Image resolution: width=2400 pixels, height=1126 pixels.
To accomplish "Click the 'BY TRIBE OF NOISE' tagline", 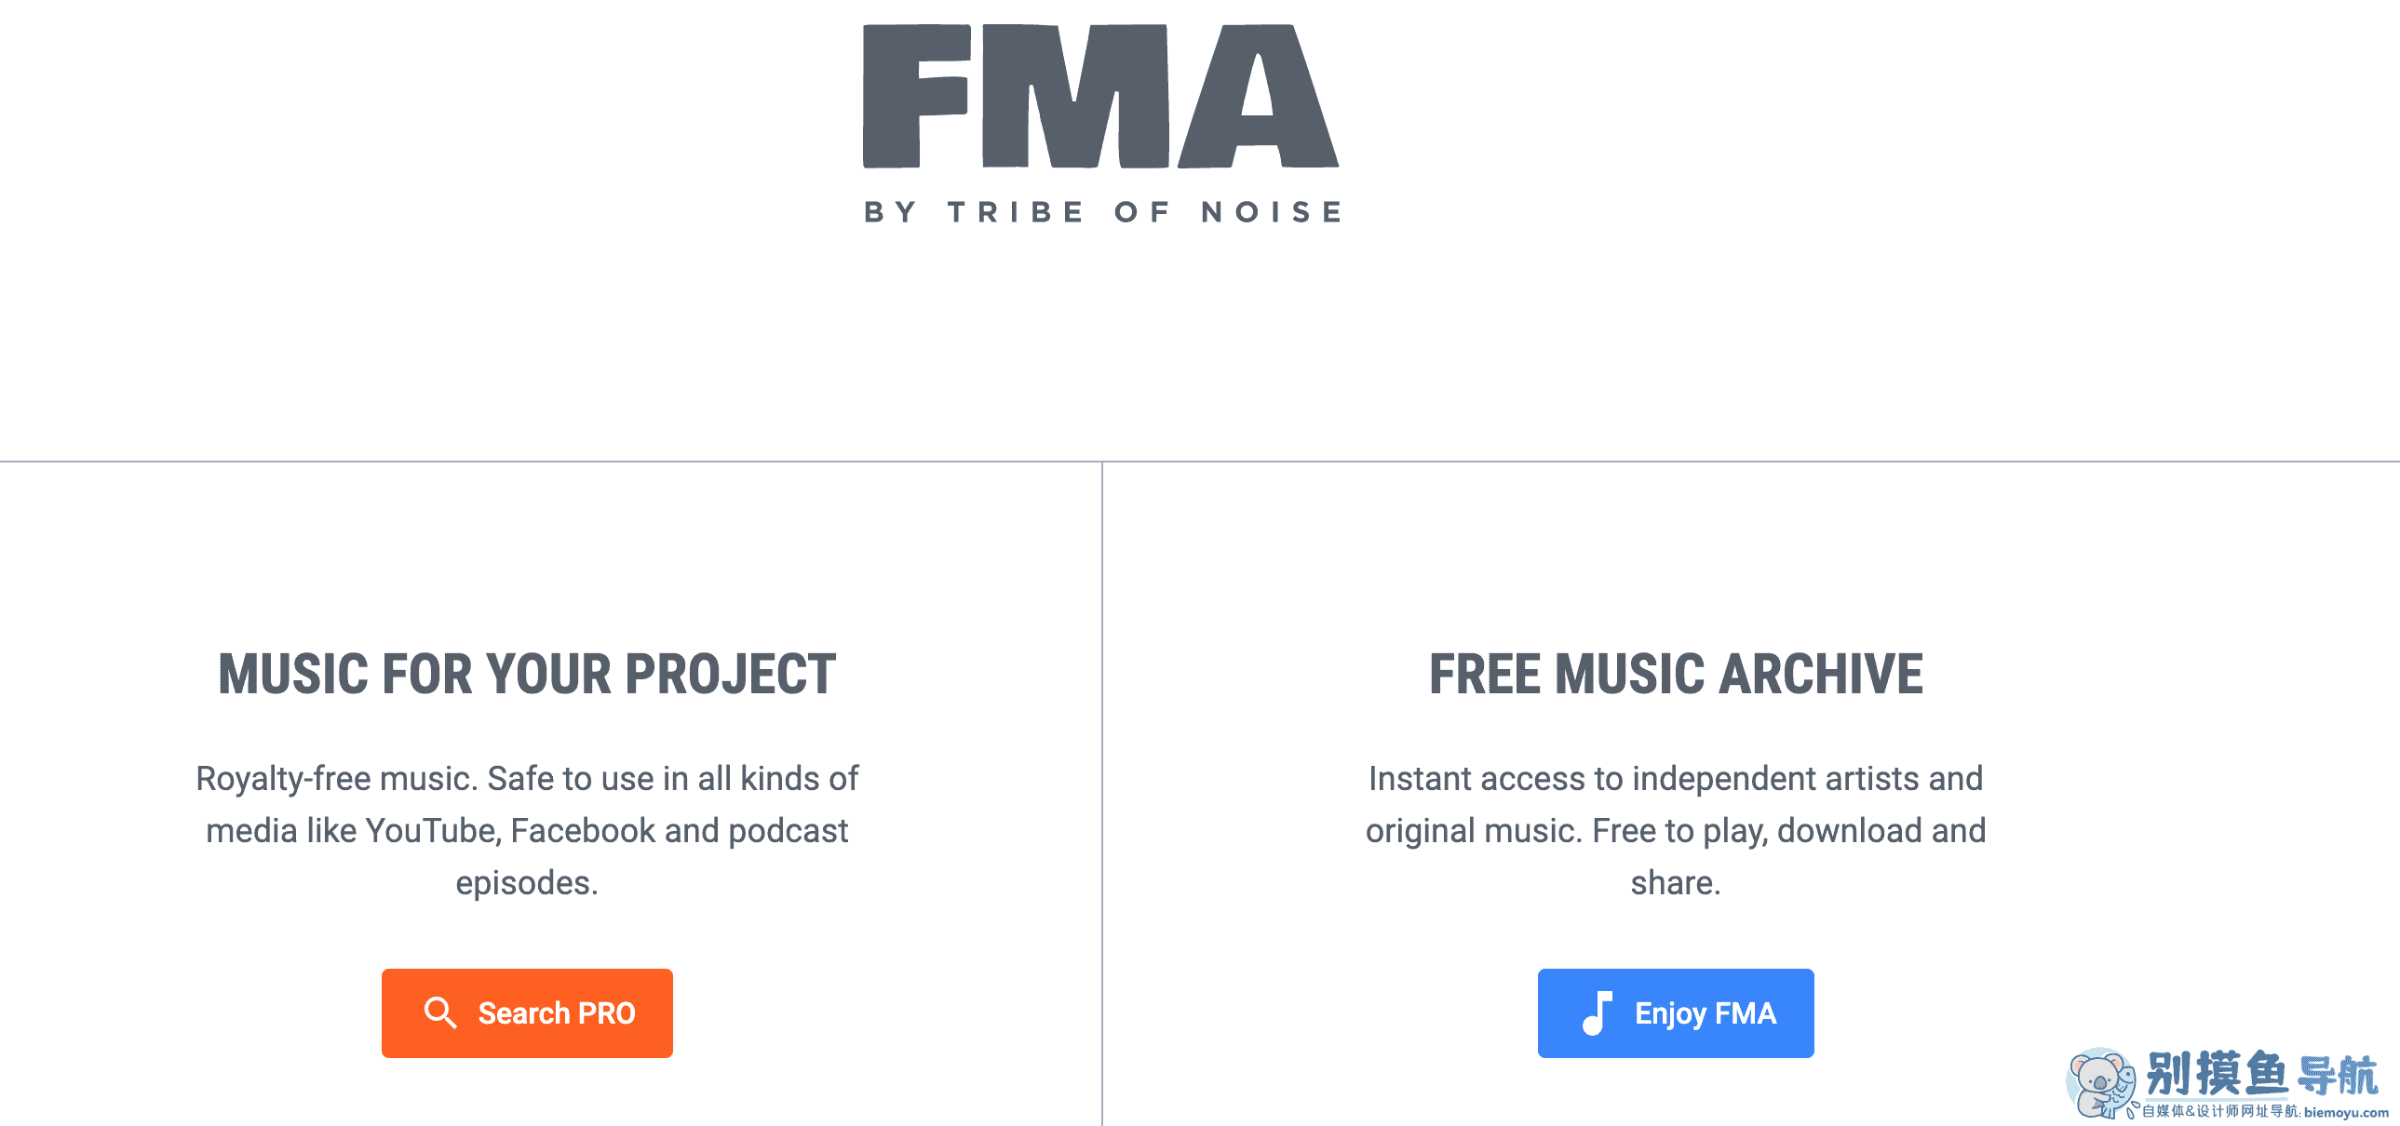I will [1102, 210].
